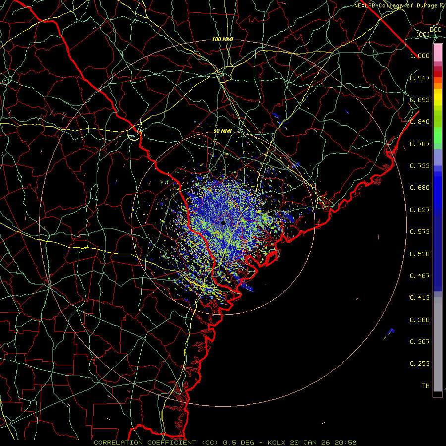Click the 0.680 color scale value
446x446 pixels.
pos(420,188)
